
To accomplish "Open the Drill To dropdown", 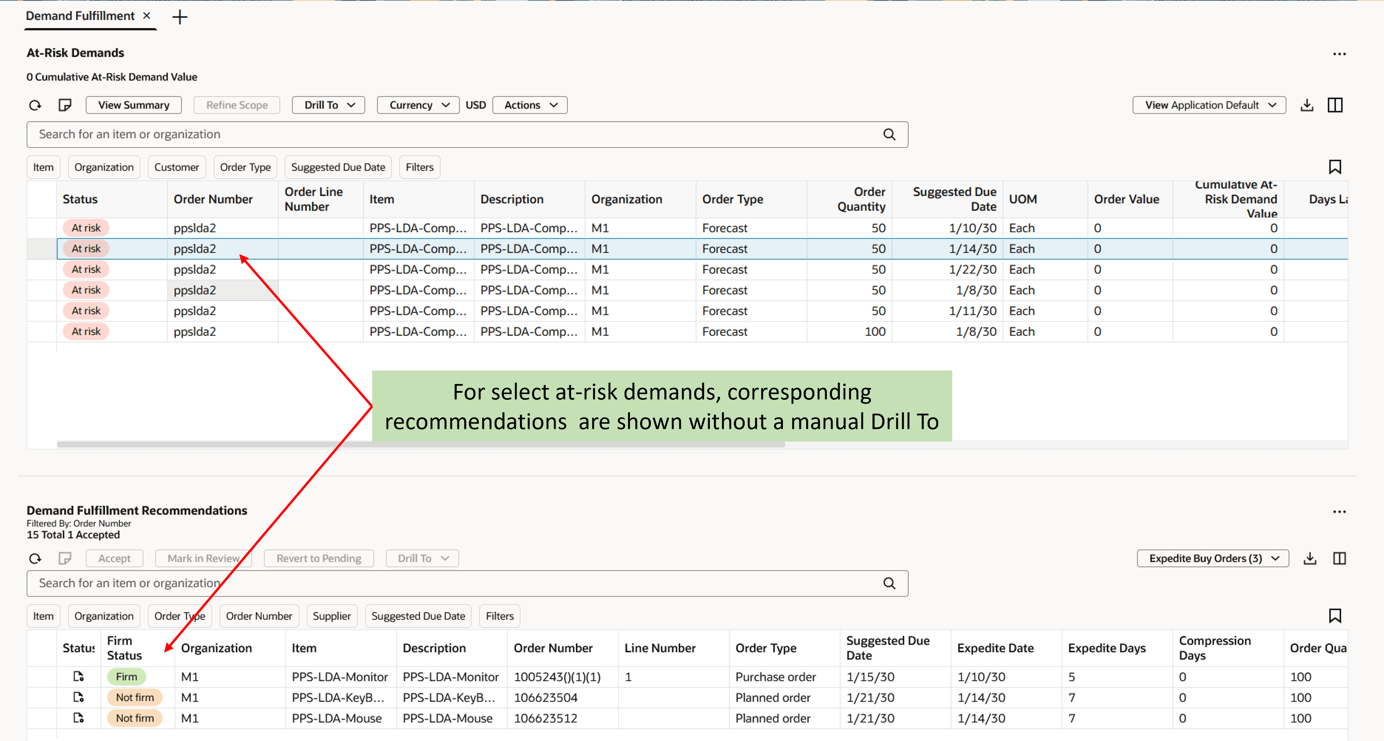I will coord(328,105).
